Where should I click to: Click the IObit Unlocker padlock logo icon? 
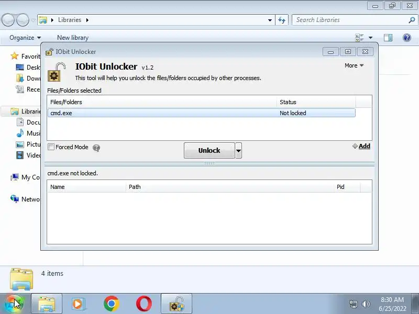click(57, 72)
